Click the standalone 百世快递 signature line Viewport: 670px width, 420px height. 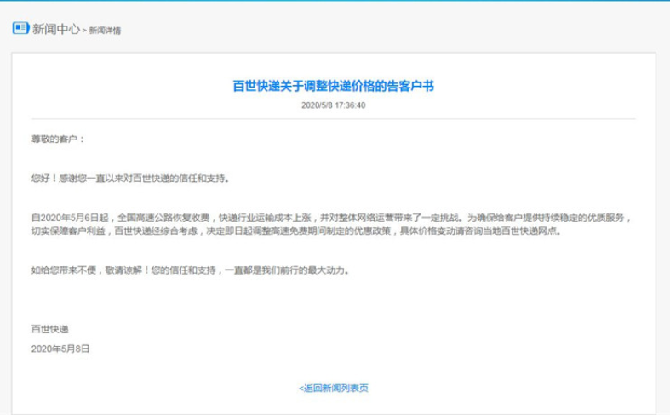[49, 328]
